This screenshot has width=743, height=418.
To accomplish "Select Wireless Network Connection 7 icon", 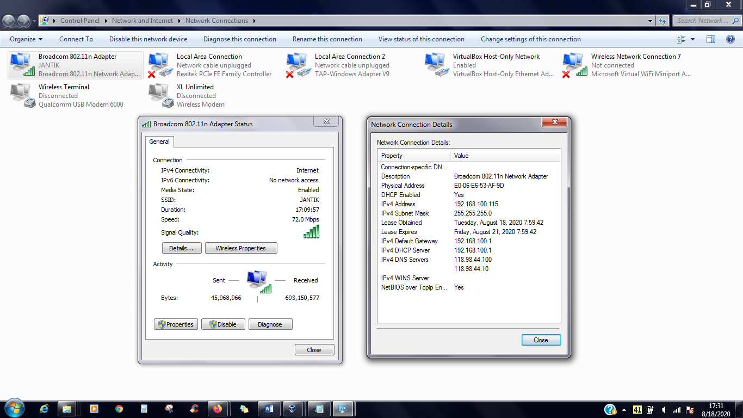I will pyautogui.click(x=573, y=65).
